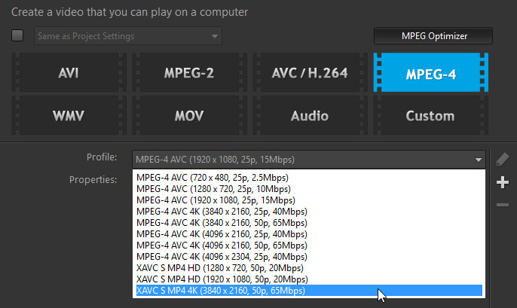The image size is (517, 308).
Task: Switch to Audio output format
Action: click(310, 116)
